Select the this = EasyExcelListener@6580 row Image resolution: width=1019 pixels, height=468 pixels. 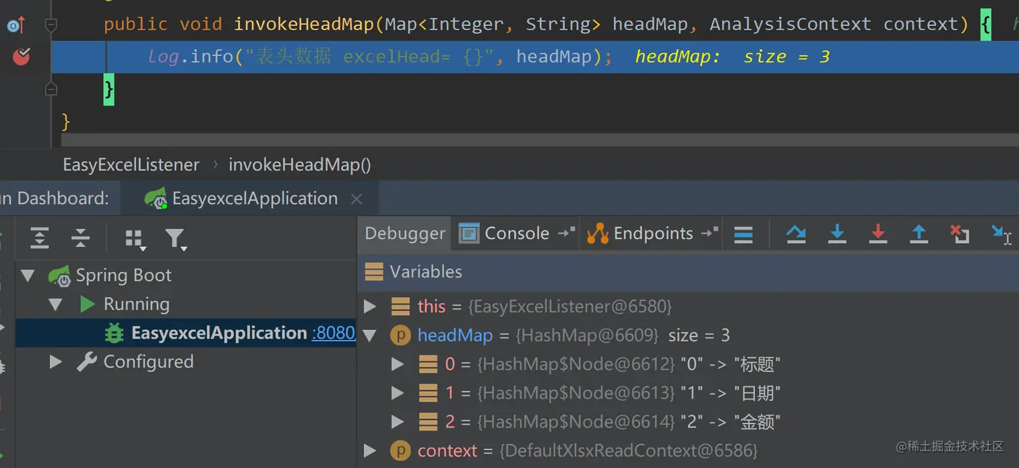tap(688, 306)
